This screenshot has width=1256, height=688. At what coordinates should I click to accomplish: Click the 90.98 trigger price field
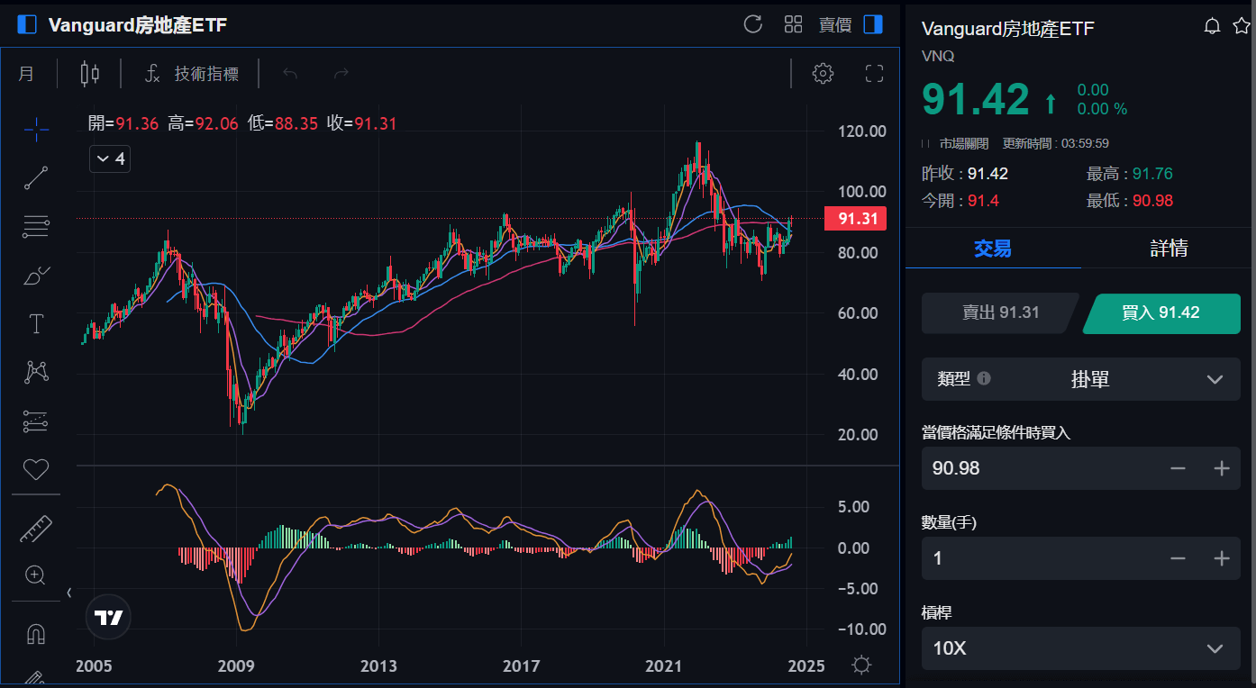pyautogui.click(x=1036, y=468)
